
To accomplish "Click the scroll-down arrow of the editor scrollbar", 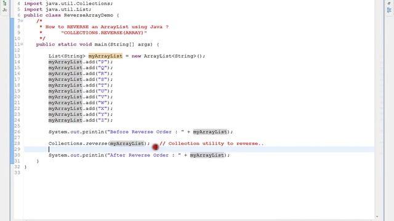I will point(377,217).
